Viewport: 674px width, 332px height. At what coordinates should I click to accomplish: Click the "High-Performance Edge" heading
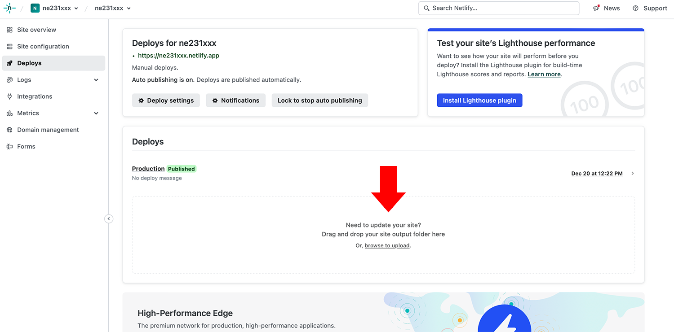point(185,313)
